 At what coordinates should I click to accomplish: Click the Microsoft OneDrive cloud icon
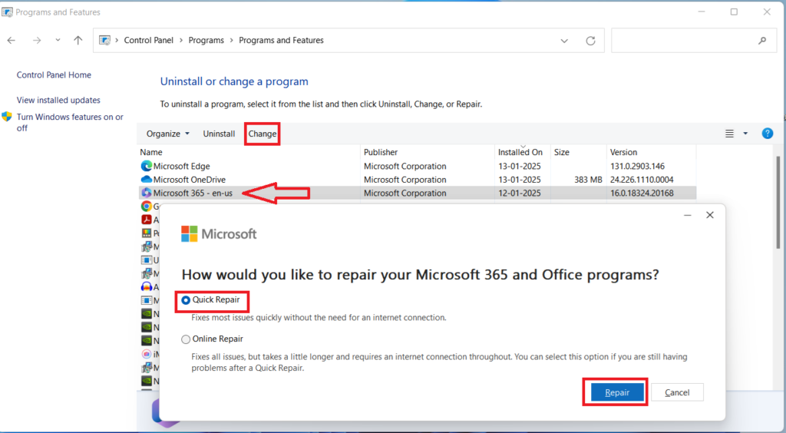coord(147,180)
